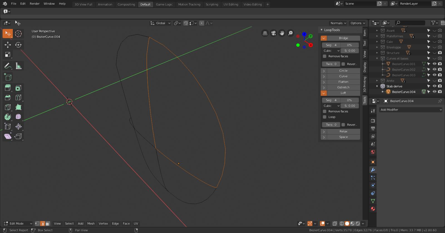Open the Cubic interpolation dropdown under Bridge
Screen dimensions: 445x233
(331, 51)
